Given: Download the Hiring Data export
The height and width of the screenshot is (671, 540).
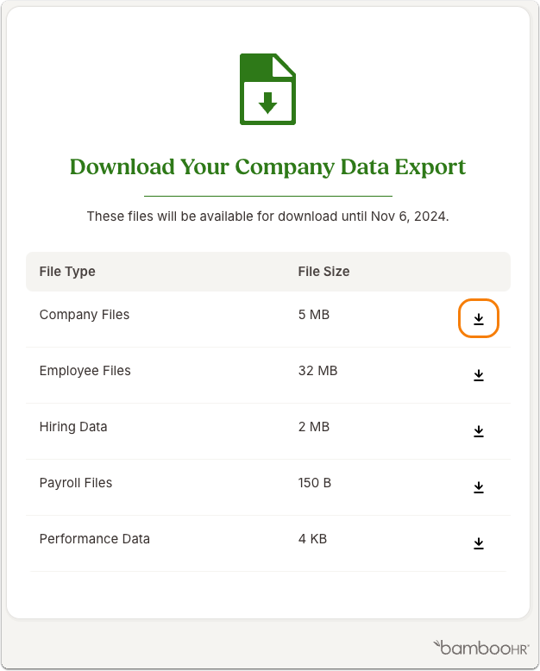Looking at the screenshot, I should [x=479, y=431].
